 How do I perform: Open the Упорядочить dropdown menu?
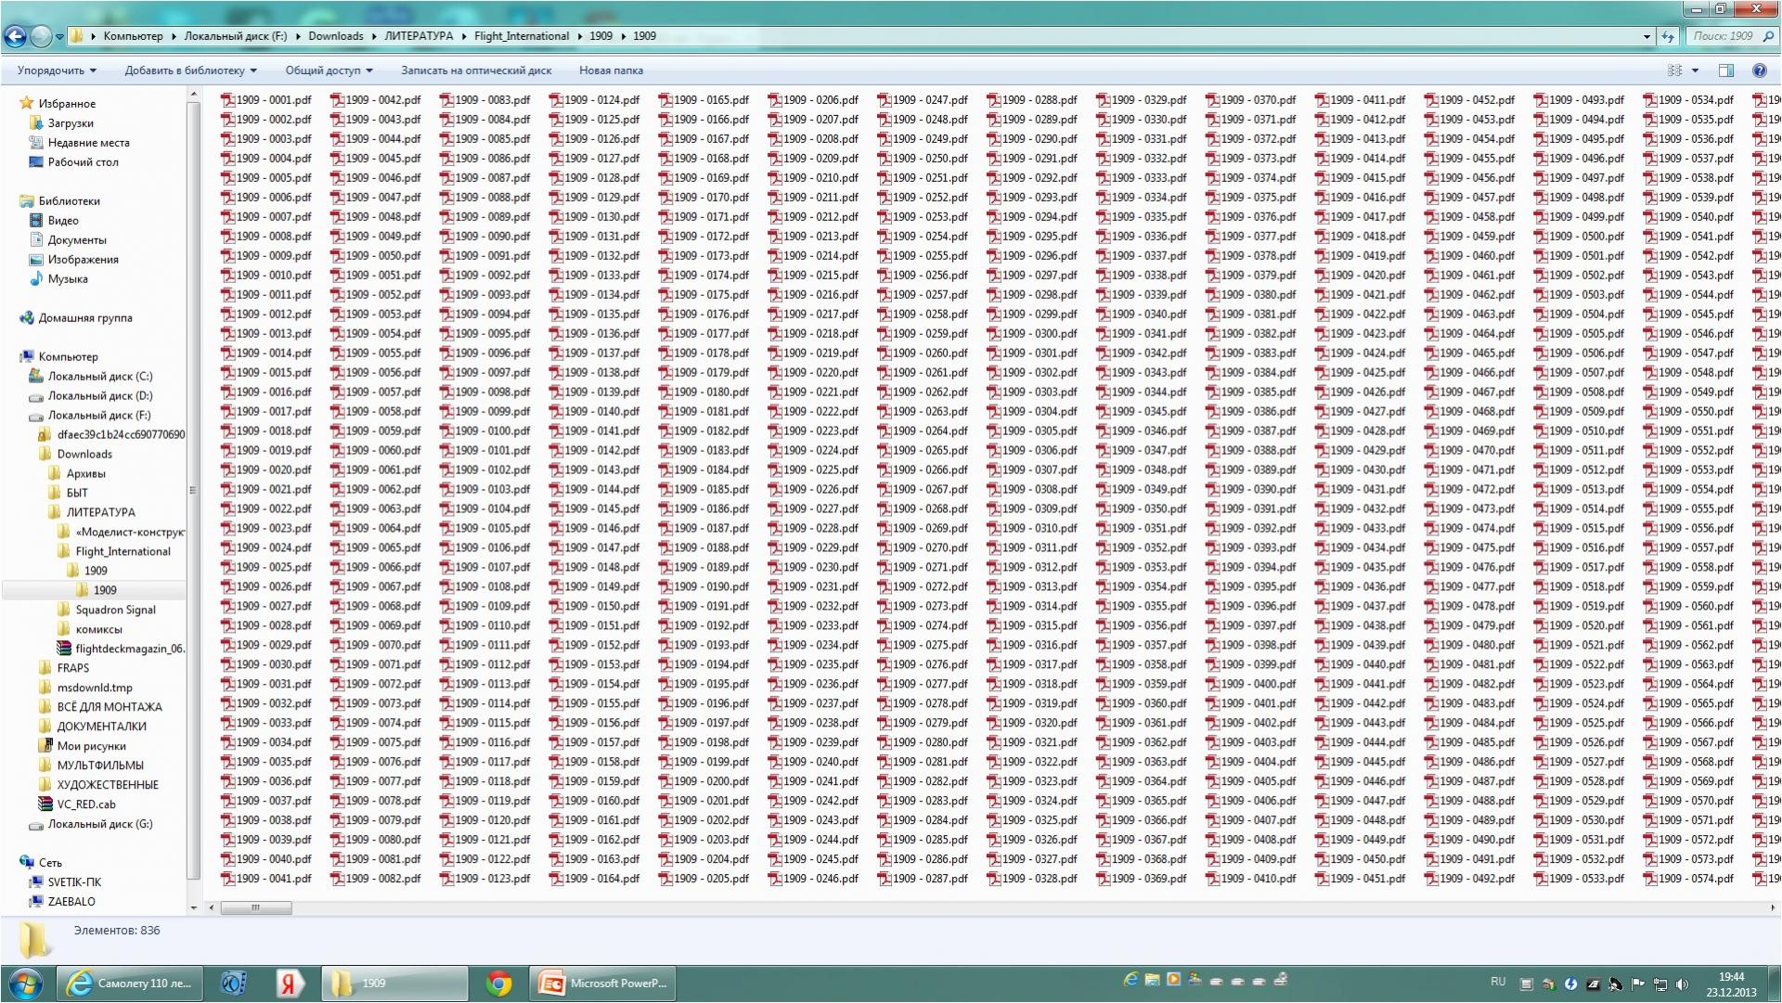pos(56,71)
